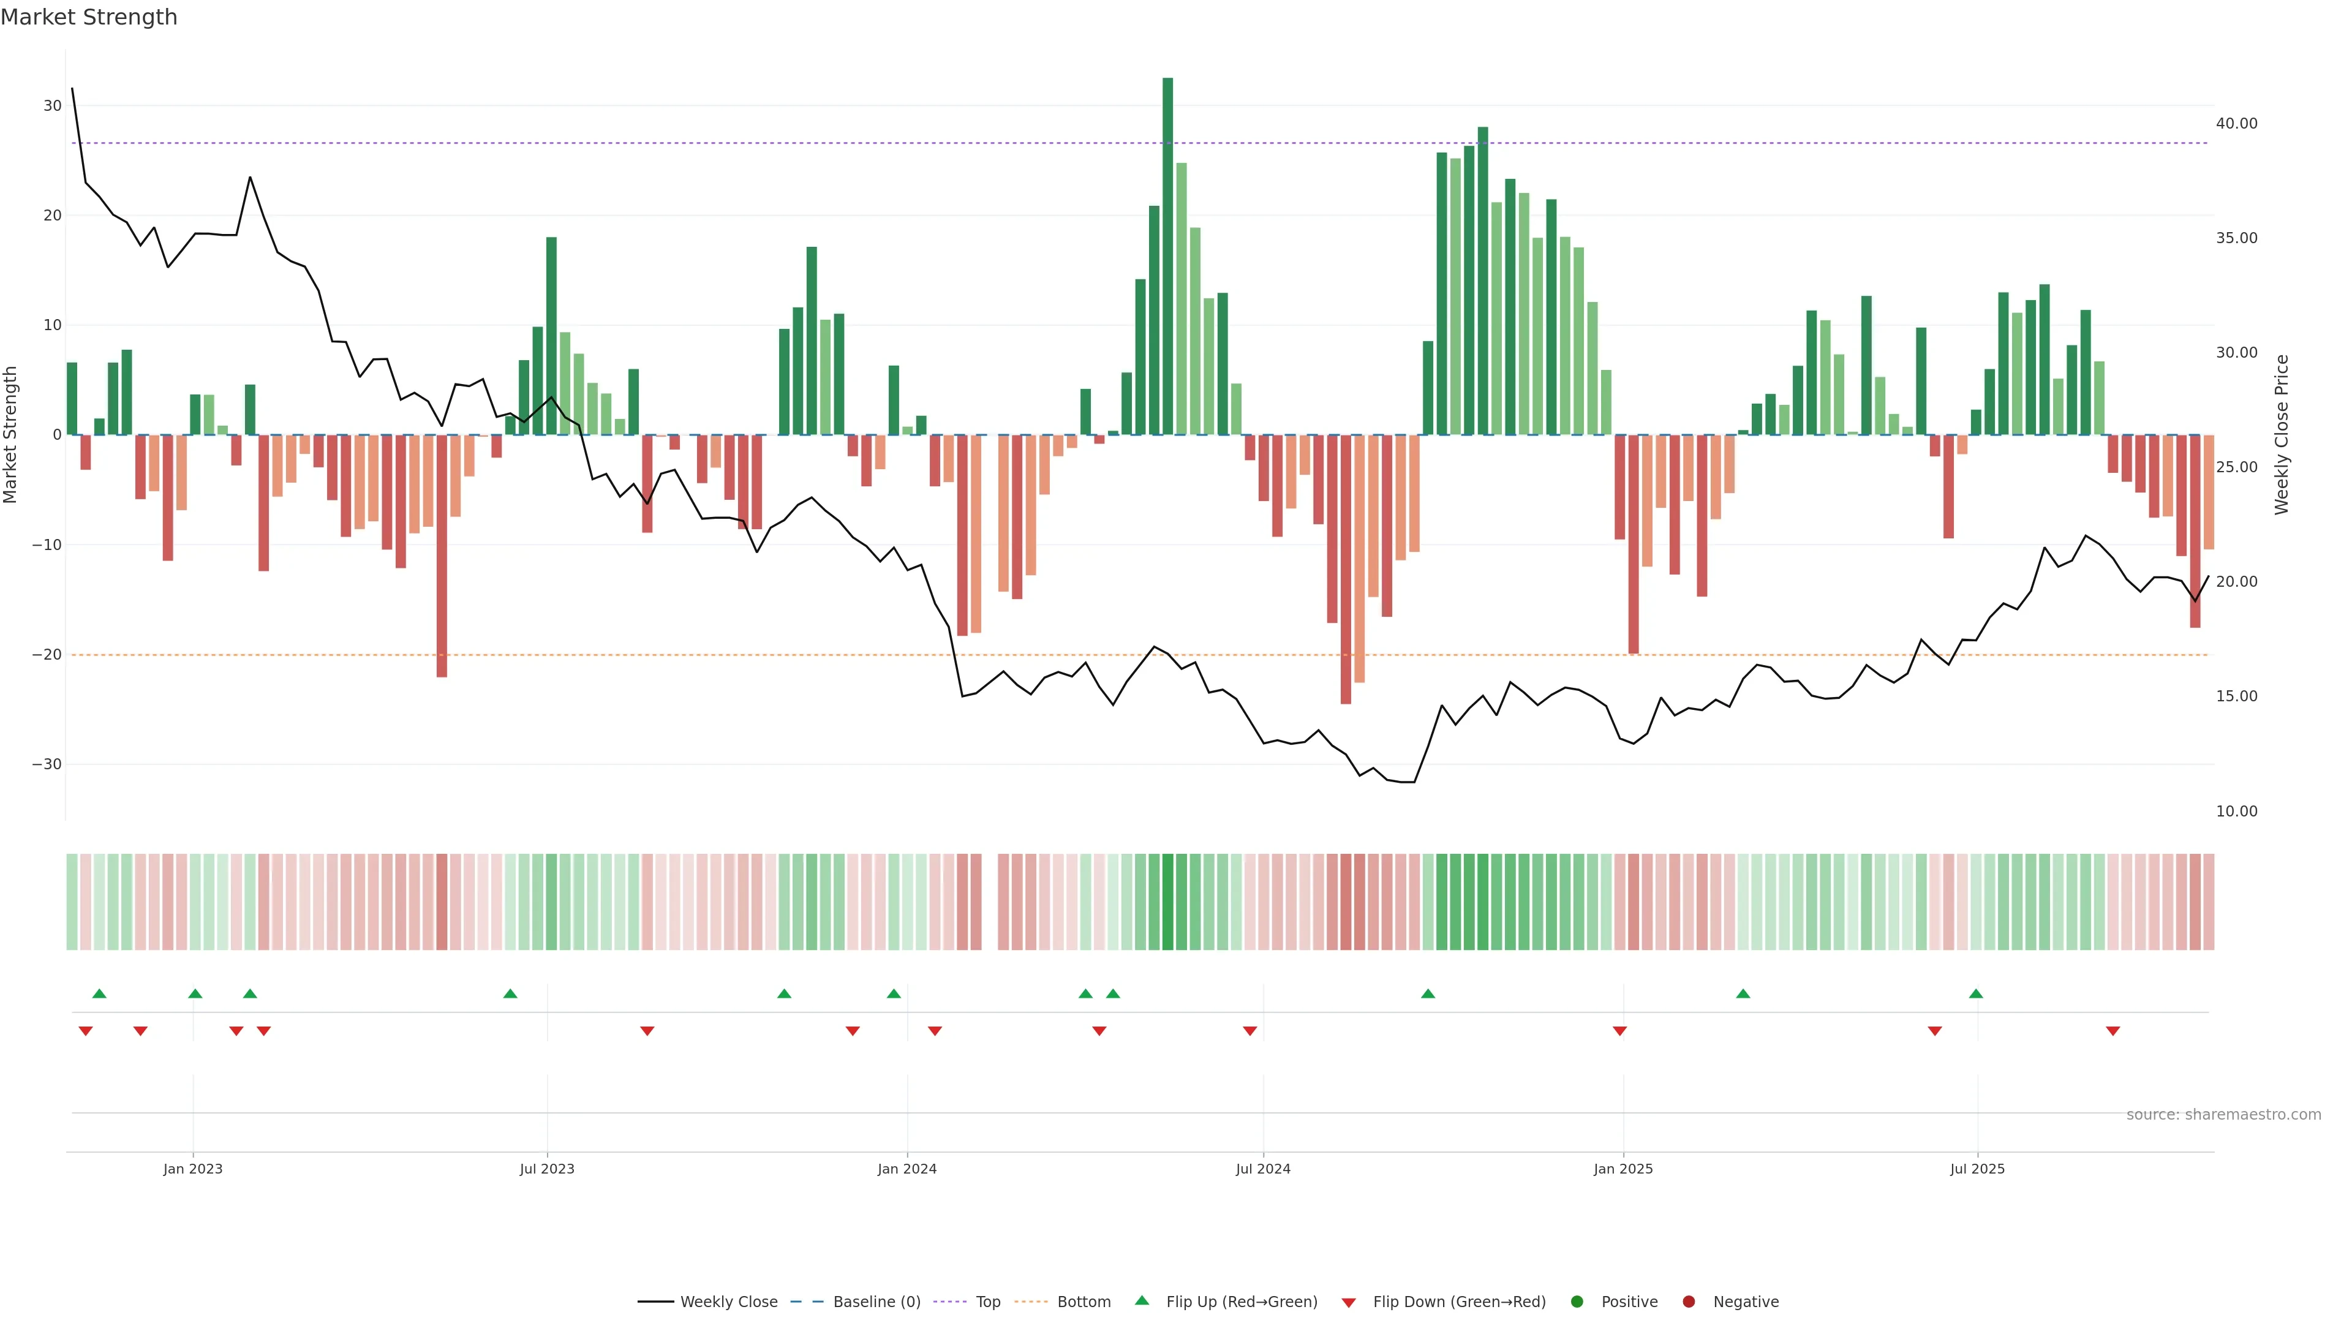The image size is (2352, 1323).
Task: Click the Weekly Close Price axis title
Action: [2282, 435]
